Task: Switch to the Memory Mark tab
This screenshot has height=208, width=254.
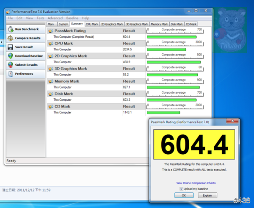Action: pos(159,24)
